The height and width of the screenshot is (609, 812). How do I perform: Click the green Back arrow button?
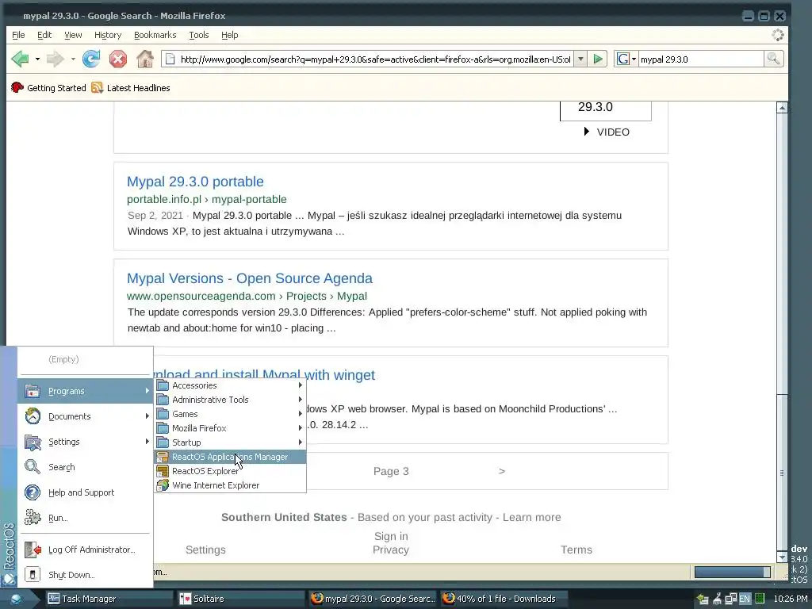coord(20,59)
